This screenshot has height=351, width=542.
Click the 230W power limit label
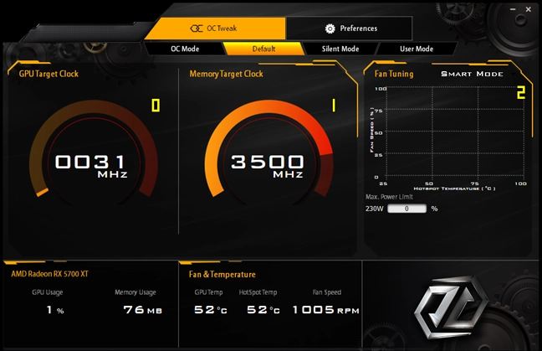click(375, 209)
